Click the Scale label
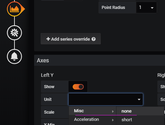This screenshot has width=165, height=125. coord(49,112)
